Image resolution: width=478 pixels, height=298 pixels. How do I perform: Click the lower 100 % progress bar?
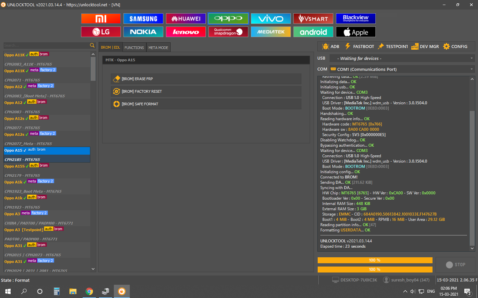pyautogui.click(x=375, y=270)
